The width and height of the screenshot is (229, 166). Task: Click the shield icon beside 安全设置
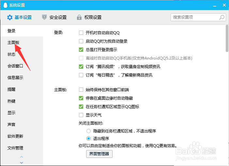pyautogui.click(x=44, y=17)
